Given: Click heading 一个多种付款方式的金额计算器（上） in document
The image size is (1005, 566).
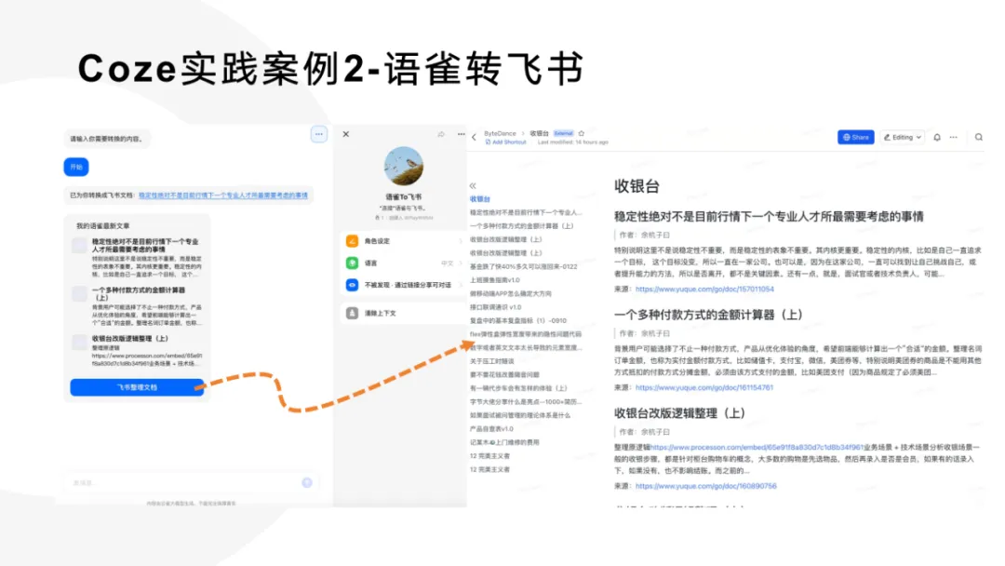Looking at the screenshot, I should 708,315.
